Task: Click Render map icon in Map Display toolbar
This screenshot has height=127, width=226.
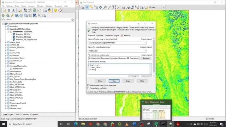Action: [x=82, y=7]
